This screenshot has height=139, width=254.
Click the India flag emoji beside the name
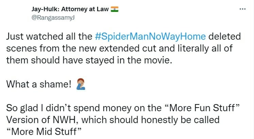click(x=115, y=9)
